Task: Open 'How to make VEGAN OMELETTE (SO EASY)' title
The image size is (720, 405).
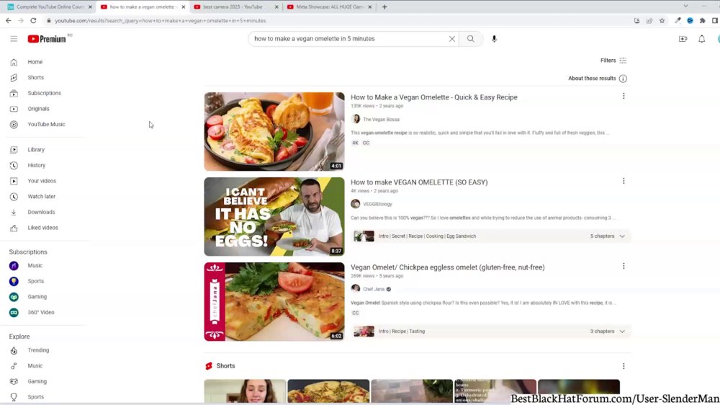Action: pyautogui.click(x=419, y=182)
